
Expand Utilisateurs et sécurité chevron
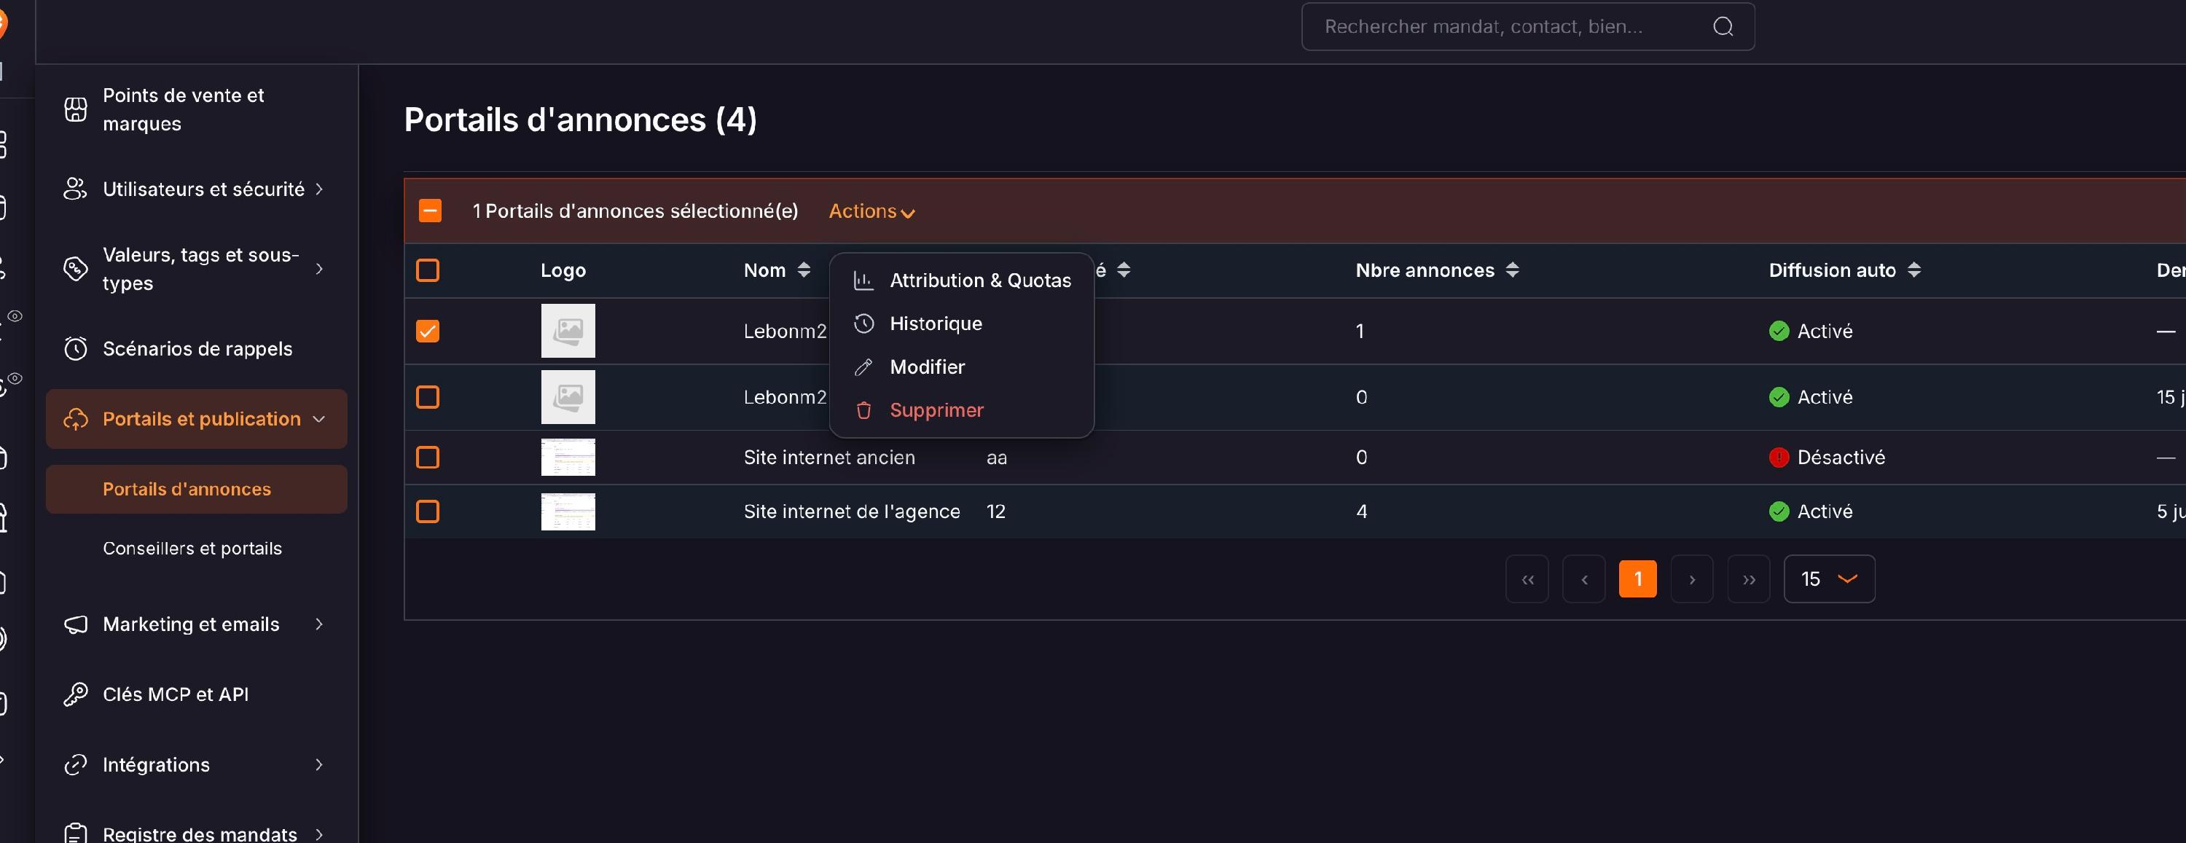(x=319, y=189)
